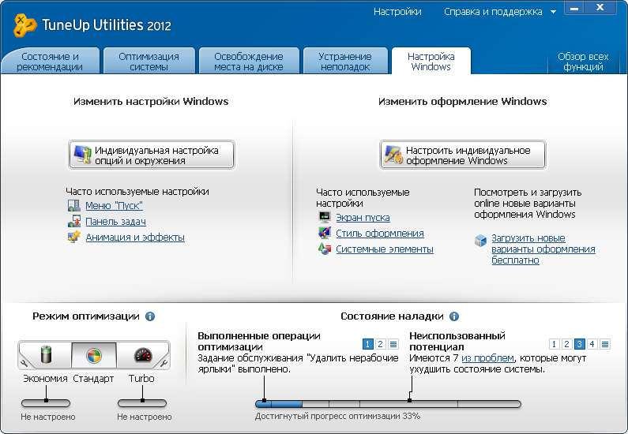Click the Стиль оформления icon
Image resolution: width=628 pixels, height=434 pixels.
coord(324,233)
